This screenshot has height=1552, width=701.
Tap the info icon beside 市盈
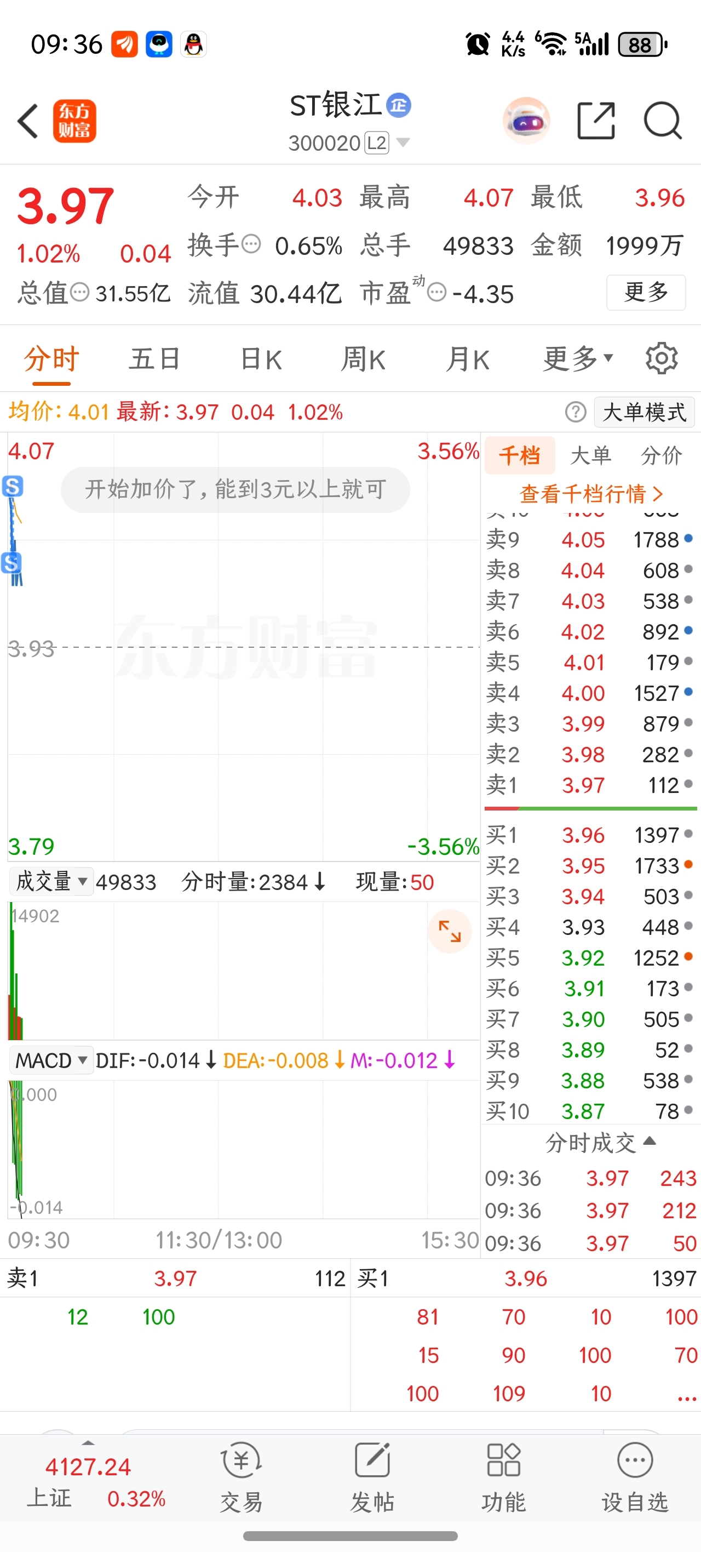coord(436,293)
